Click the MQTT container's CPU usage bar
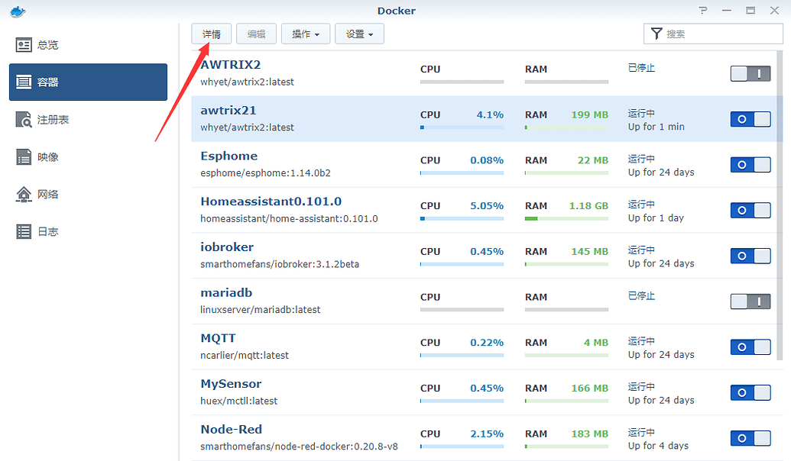The image size is (791, 461). pyautogui.click(x=462, y=355)
